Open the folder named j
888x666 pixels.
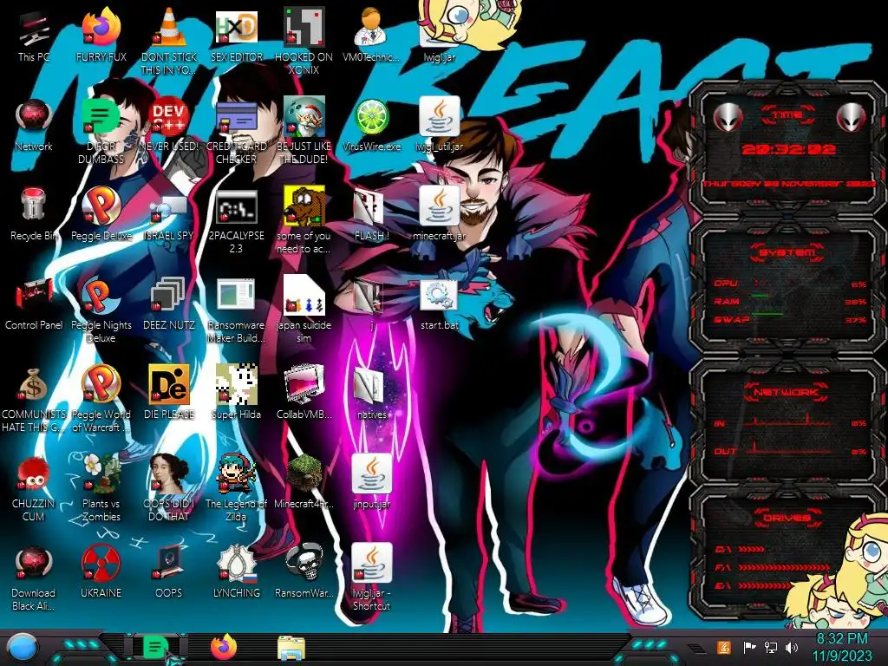point(371,304)
